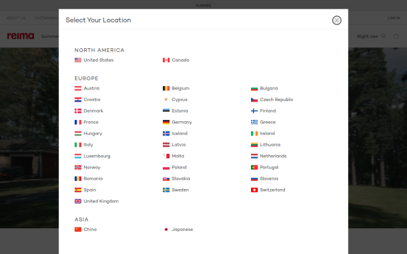Screen dimensions: 407x254
Task: Open the ABOUT US menu item
Action: click(x=16, y=18)
